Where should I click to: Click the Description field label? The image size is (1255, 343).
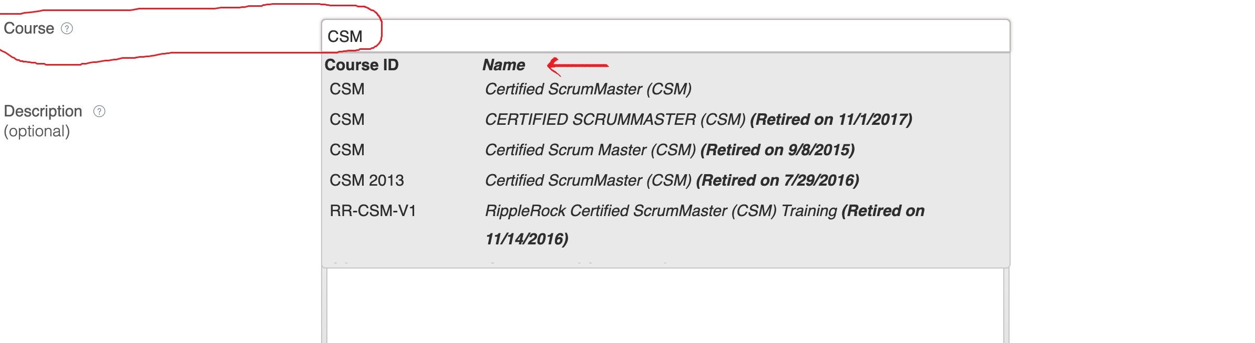pyautogui.click(x=43, y=111)
